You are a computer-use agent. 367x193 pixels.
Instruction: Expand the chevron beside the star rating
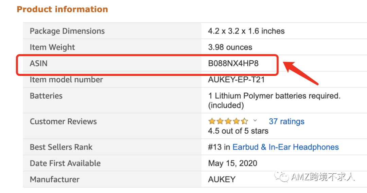[x=256, y=121]
